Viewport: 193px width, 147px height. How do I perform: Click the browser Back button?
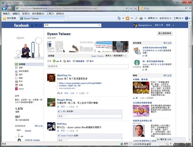pyautogui.click(x=4, y=8)
